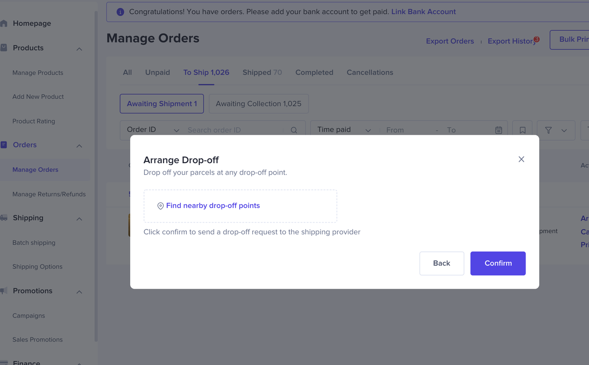Collapse the Shipping sidebar section
This screenshot has width=589, height=365.
[x=79, y=219]
